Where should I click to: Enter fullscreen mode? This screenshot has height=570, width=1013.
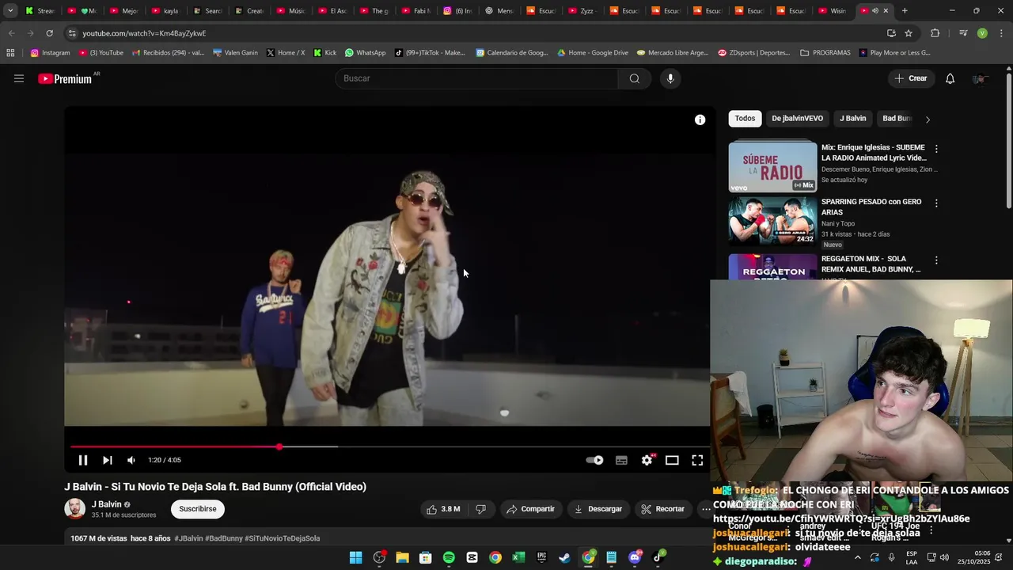tap(697, 460)
